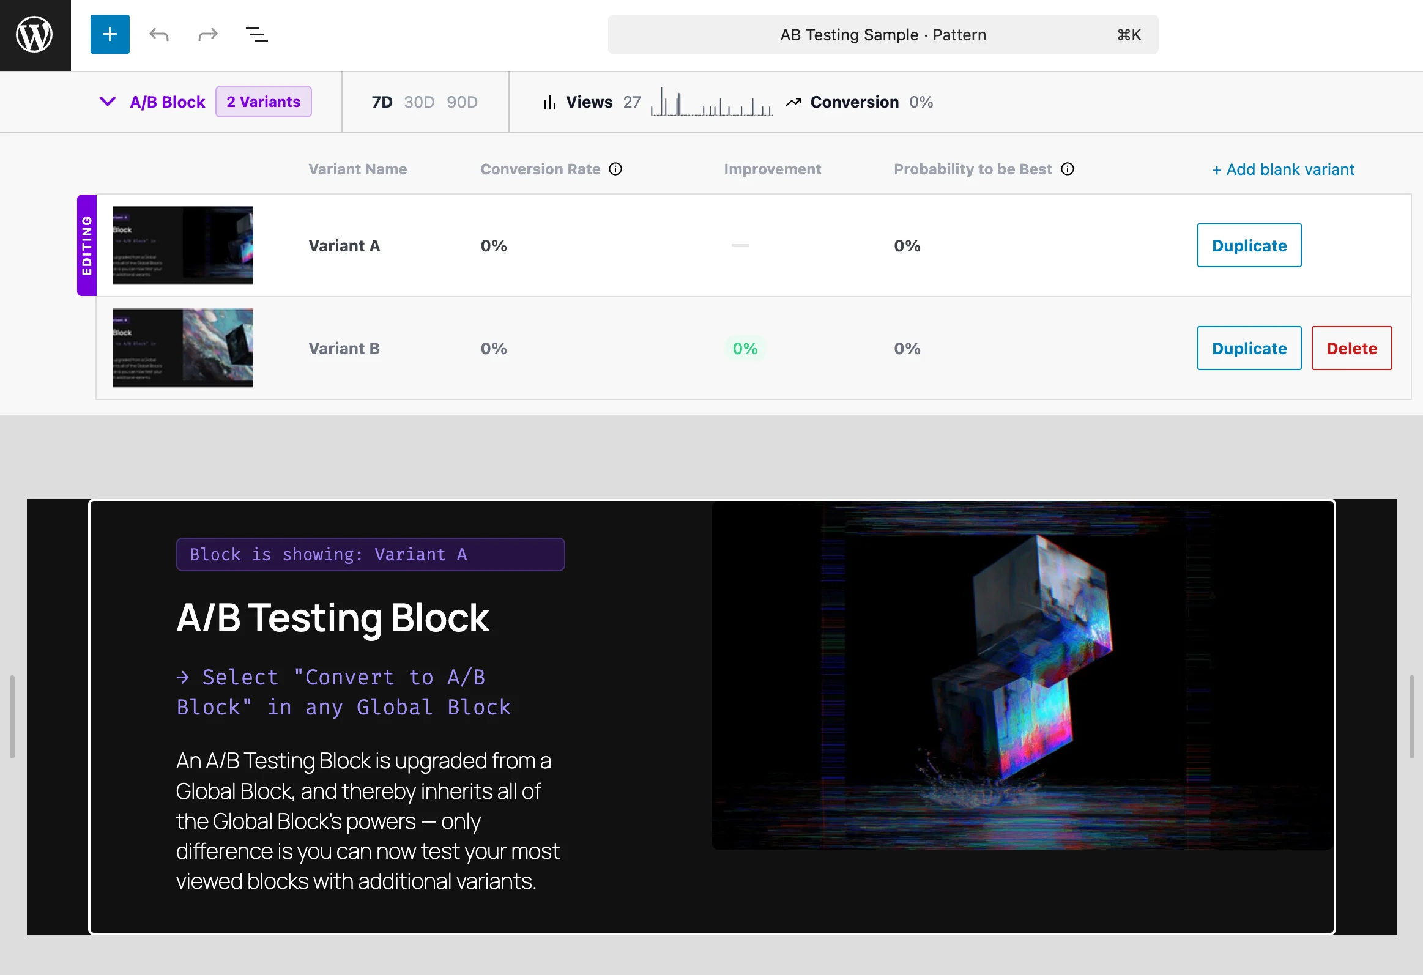Switch to 7D time range
The width and height of the screenshot is (1423, 975).
pos(382,102)
